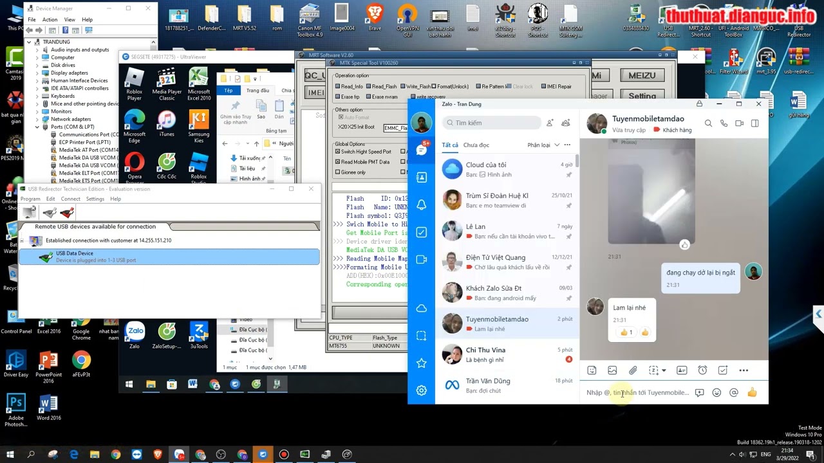Toggle Erase nvram checkbox in MTK Special Tool

tap(368, 97)
